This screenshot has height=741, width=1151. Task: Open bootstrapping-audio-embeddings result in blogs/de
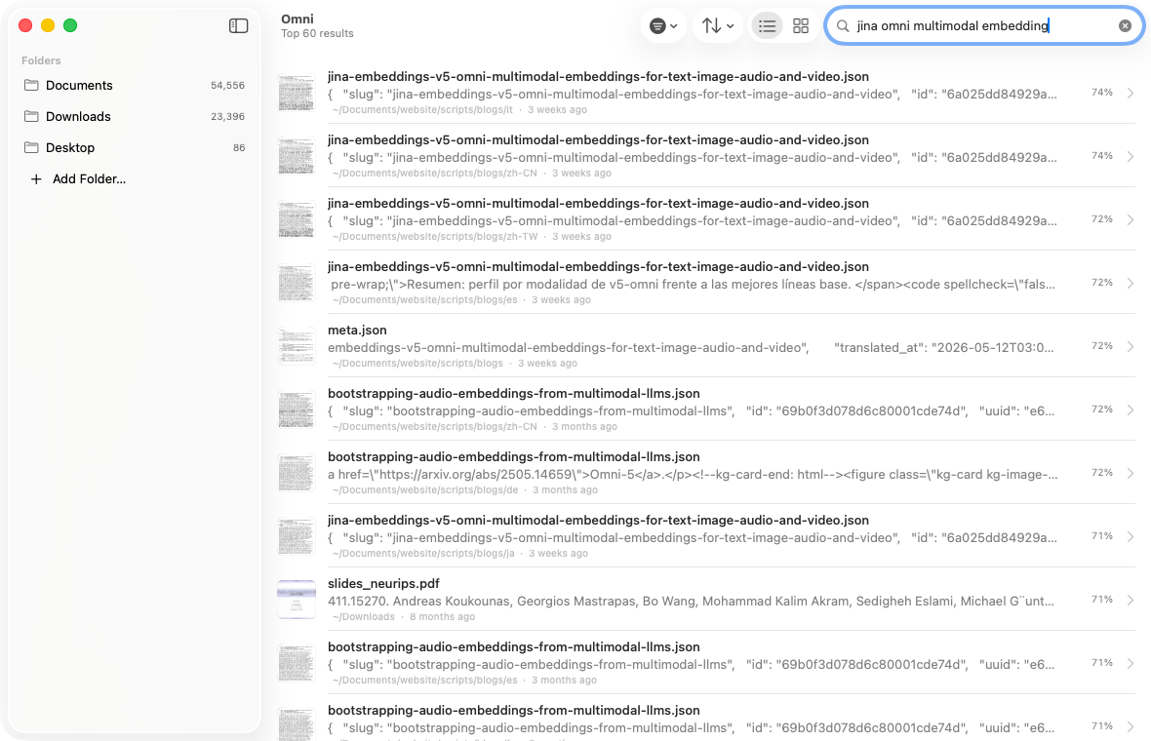tap(706, 473)
